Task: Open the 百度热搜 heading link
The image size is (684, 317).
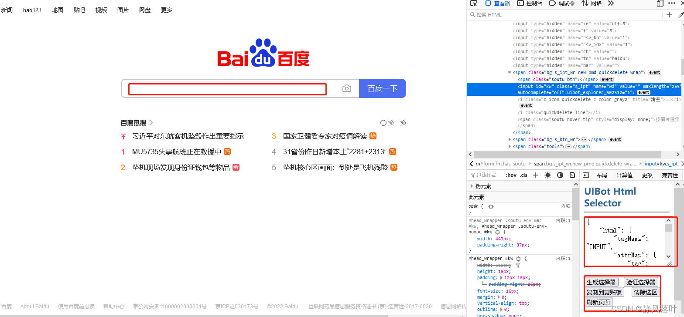Action: [137, 123]
